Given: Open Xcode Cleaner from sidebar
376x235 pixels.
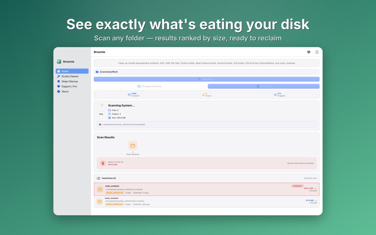Looking at the screenshot, I should point(72,76).
